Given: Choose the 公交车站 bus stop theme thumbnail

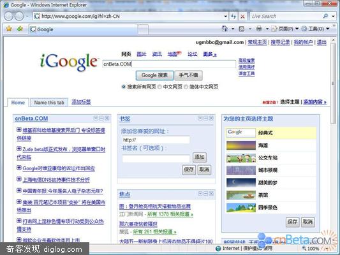Looking at the screenshot, I should 241,157.
